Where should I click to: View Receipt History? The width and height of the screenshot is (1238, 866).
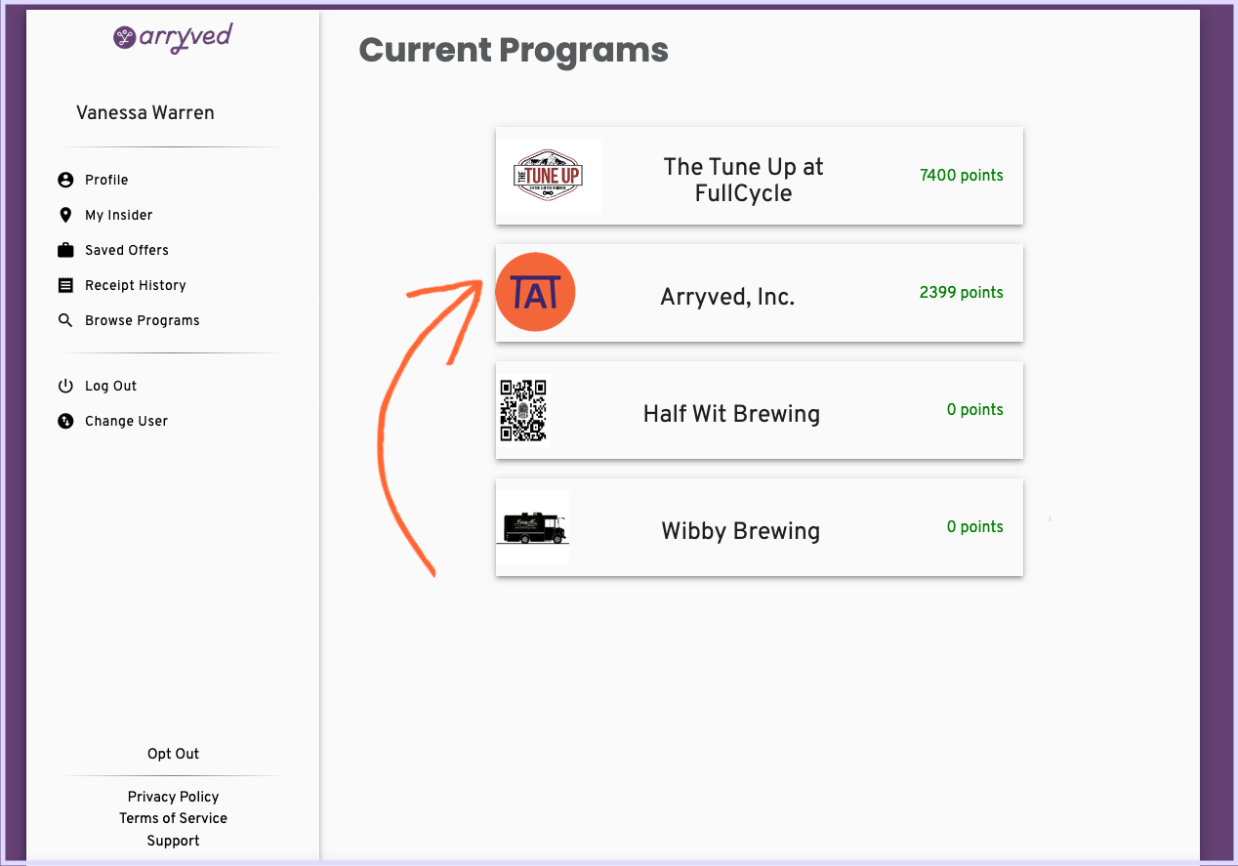136,285
